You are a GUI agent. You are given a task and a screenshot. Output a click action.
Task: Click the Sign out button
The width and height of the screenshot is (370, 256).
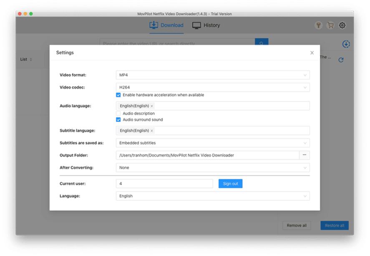230,183
